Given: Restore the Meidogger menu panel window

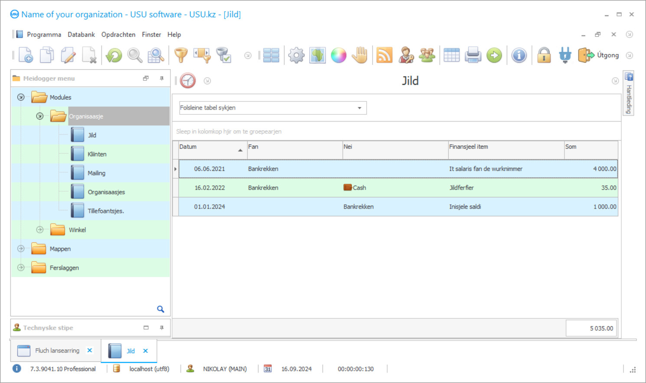Looking at the screenshot, I should (x=146, y=78).
